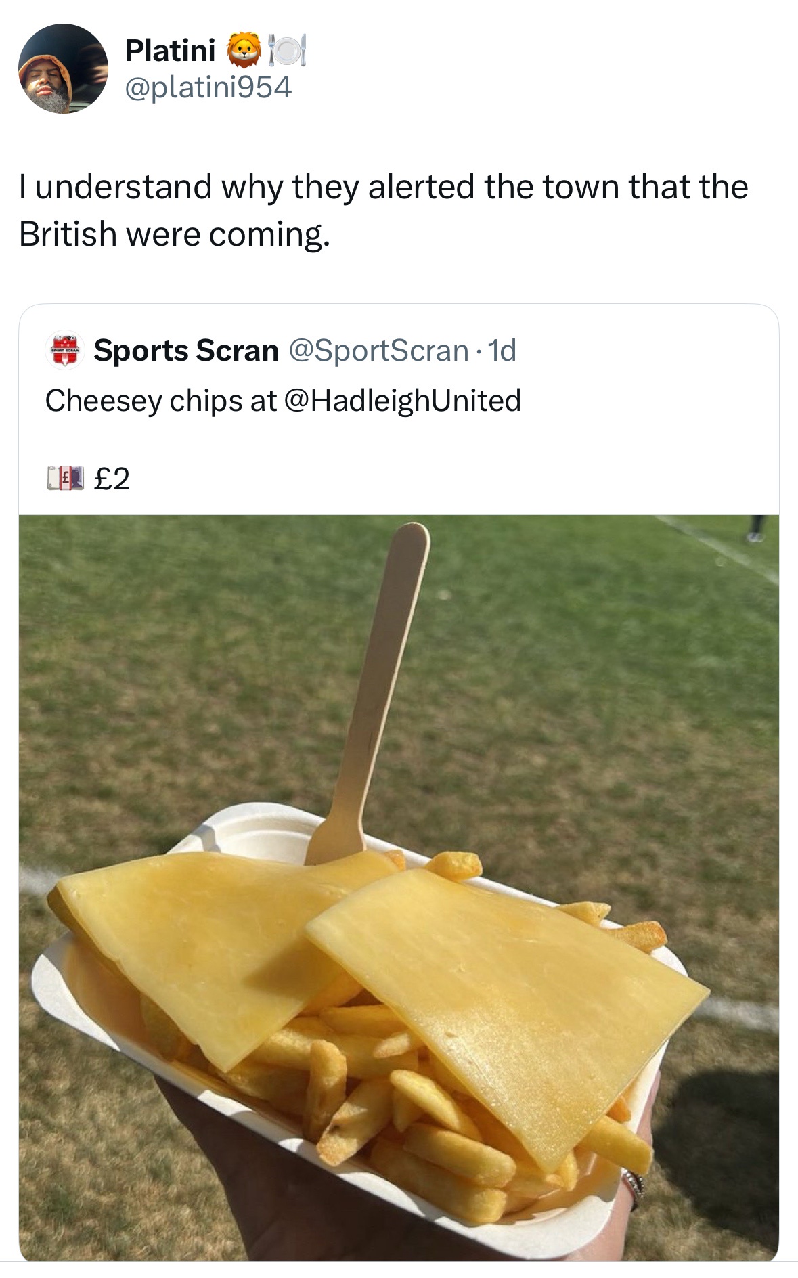Select the Sports Scran club crest avatar
Viewport: 798px width, 1278px height.
[64, 351]
